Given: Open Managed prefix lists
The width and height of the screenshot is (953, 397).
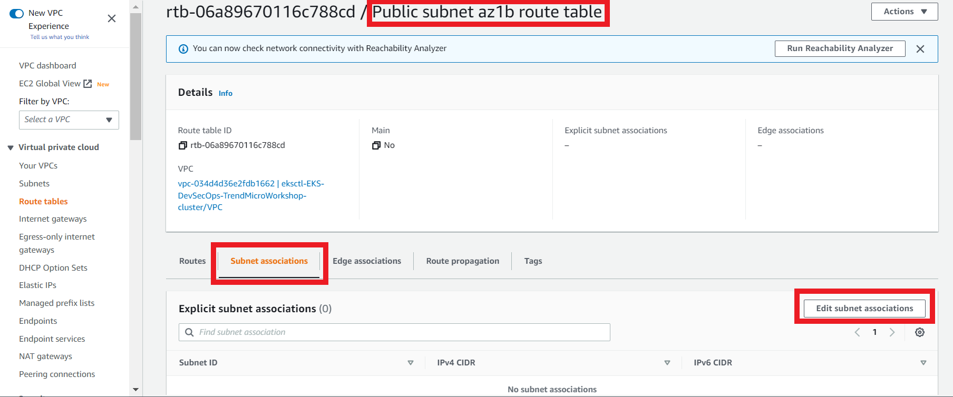Looking at the screenshot, I should coord(57,303).
